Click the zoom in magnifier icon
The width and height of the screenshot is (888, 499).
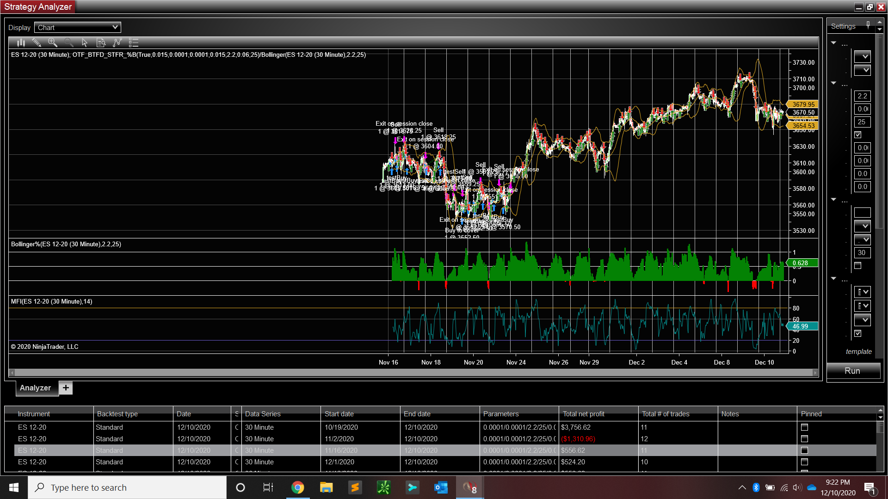tap(53, 43)
